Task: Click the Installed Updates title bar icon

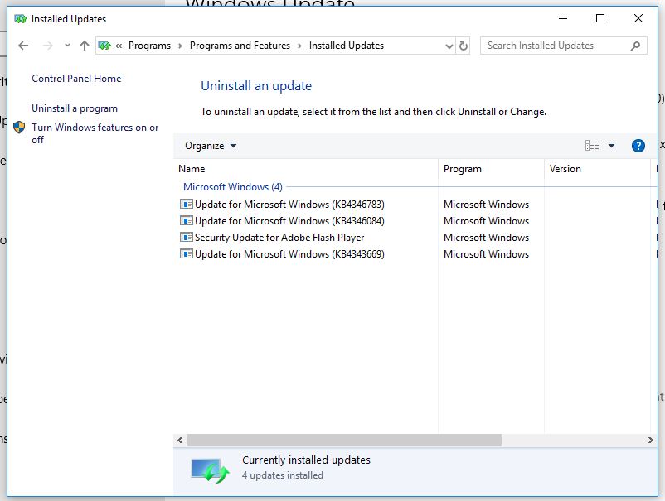Action: (20, 19)
